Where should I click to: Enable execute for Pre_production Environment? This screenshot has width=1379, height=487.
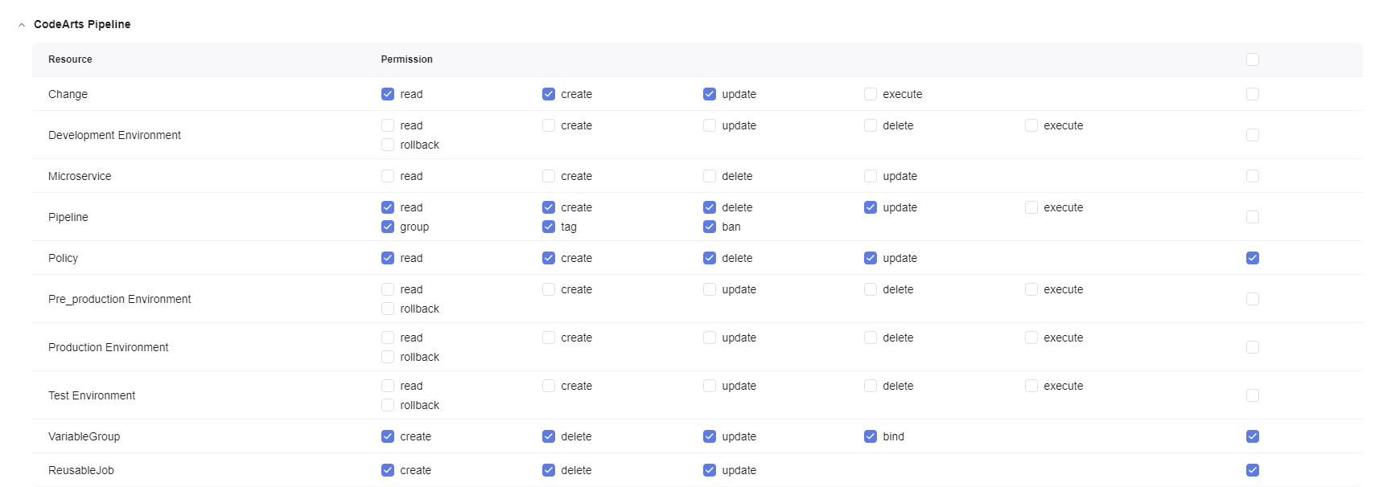[1031, 289]
